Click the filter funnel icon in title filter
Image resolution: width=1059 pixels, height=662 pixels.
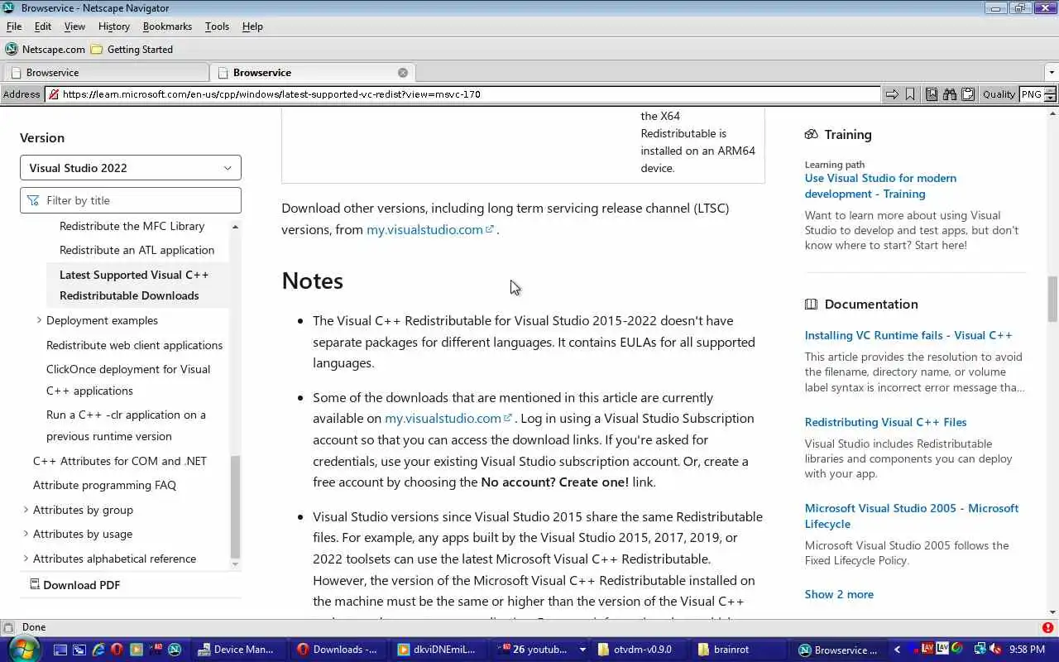[33, 200]
